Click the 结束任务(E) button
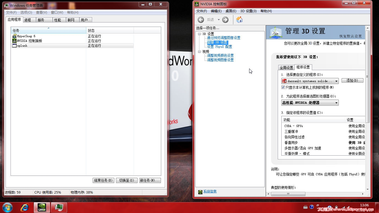 point(103,180)
